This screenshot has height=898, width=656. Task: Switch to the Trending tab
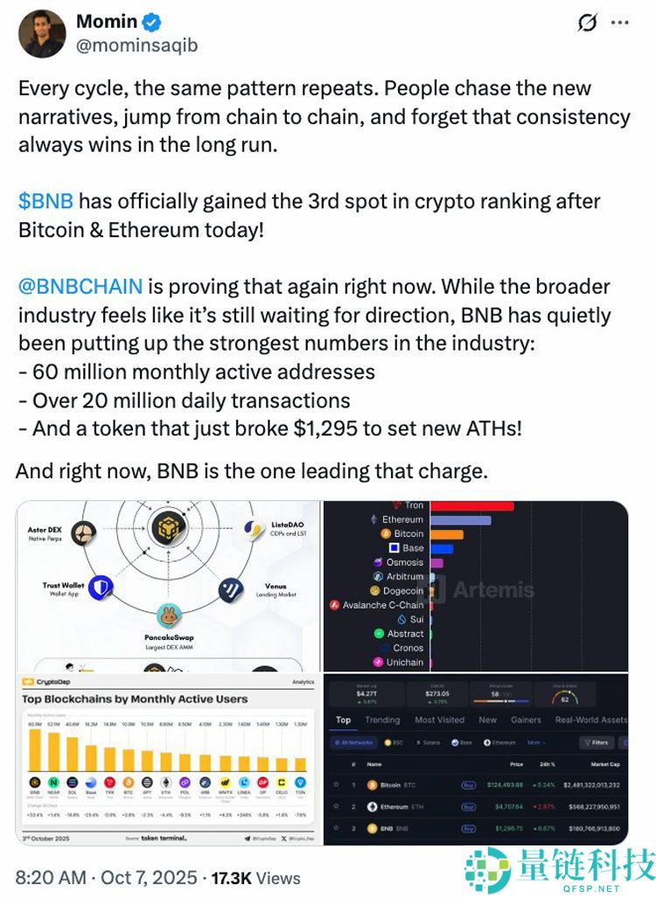click(x=382, y=720)
